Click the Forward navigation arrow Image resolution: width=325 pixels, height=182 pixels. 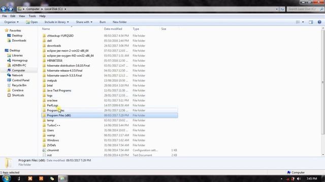click(x=10, y=9)
